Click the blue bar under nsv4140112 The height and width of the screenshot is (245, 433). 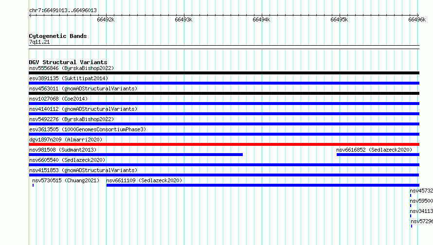tap(224, 114)
